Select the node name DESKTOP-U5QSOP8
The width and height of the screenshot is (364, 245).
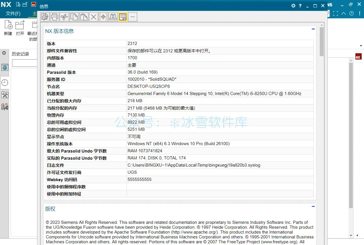click(149, 86)
